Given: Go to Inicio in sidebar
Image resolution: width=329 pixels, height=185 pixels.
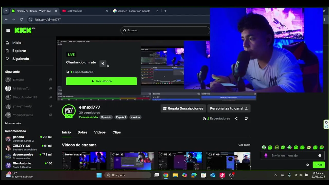Looking at the screenshot, I should [x=17, y=43].
